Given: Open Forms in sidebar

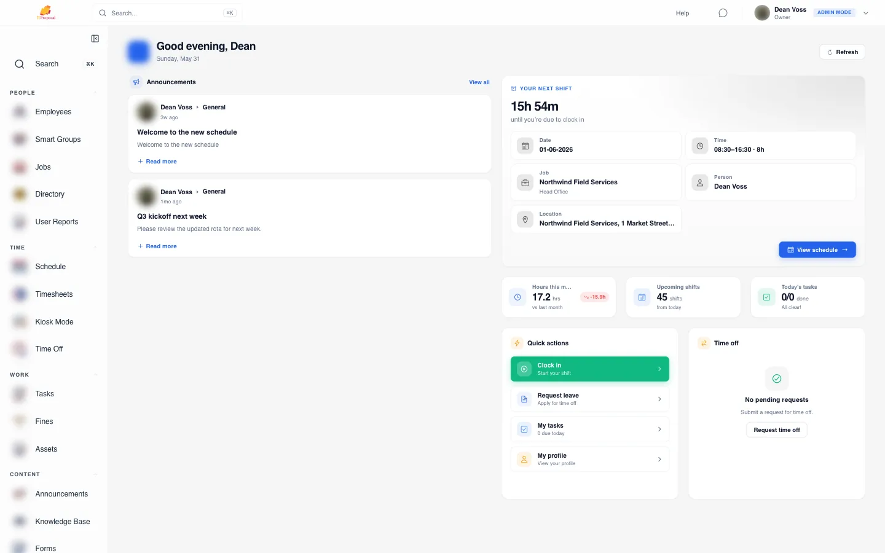Looking at the screenshot, I should (53, 548).
